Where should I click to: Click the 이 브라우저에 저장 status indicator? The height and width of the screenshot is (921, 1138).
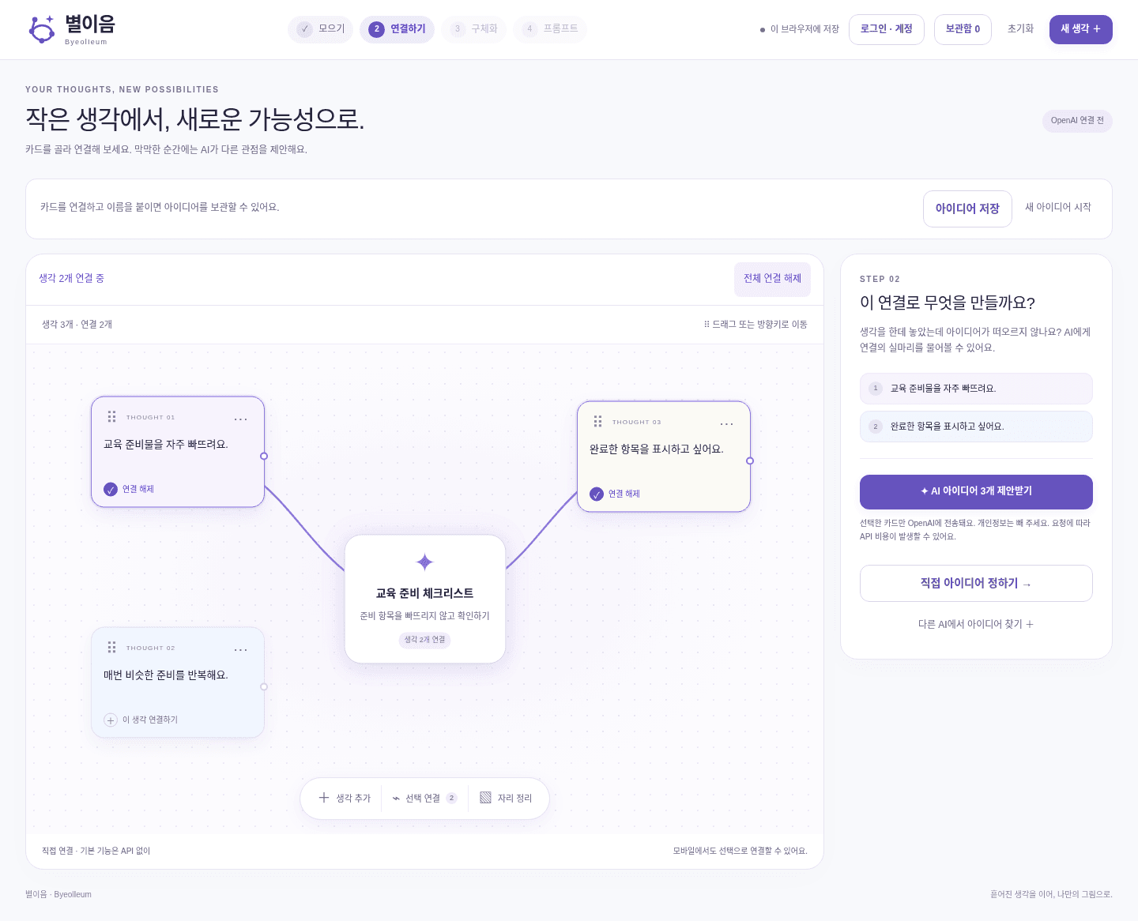pos(799,29)
